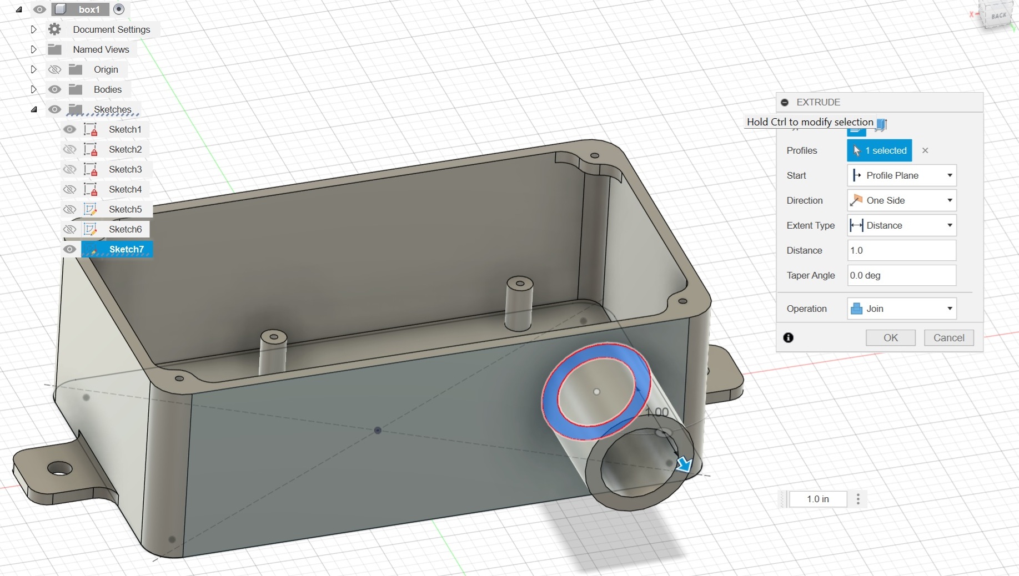Click the blue extrude distance arrow manipulator
The width and height of the screenshot is (1019, 576).
(684, 464)
